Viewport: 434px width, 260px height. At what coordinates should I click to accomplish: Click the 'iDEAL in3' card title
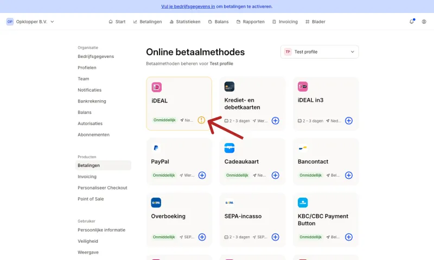(310, 100)
